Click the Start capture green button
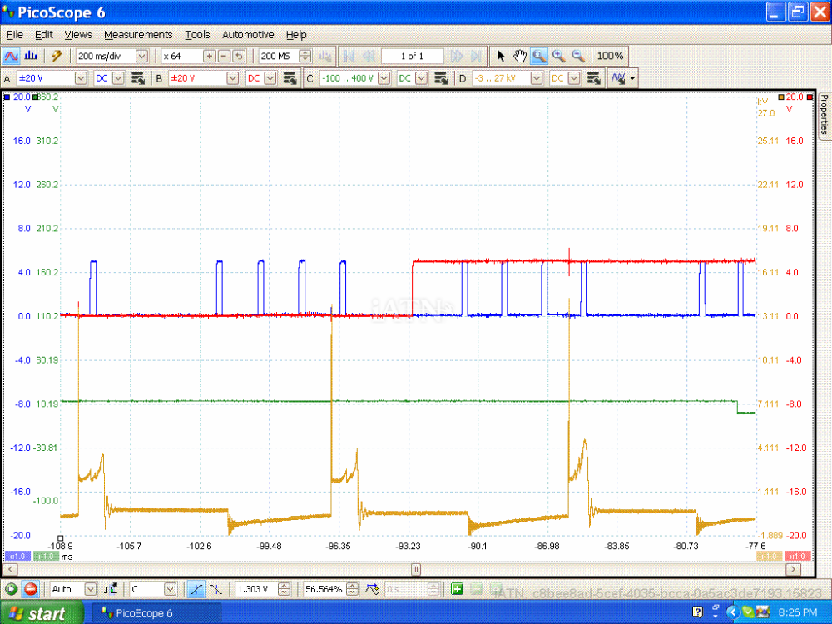Viewport: 832px width, 624px height. tap(11, 589)
